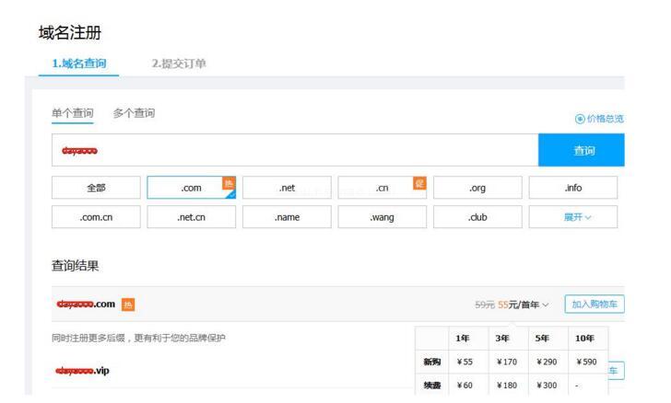The image size is (671, 403).
Task: Toggle the .net domain suffix
Action: 287,188
